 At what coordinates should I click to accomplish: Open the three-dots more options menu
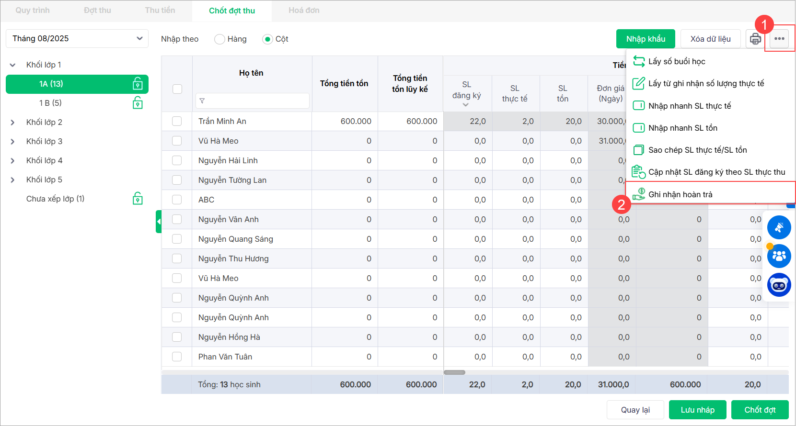(x=779, y=39)
